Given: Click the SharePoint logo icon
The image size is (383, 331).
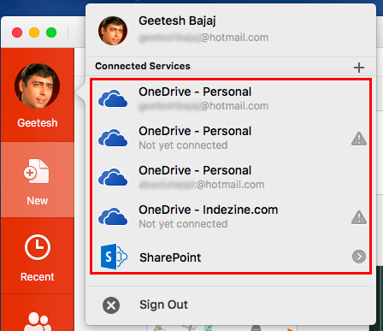Looking at the screenshot, I should click(114, 257).
